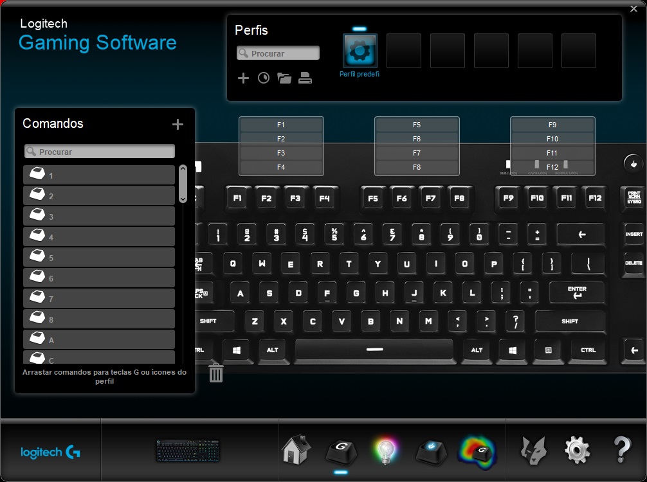Add a new command with plus icon

[x=178, y=124]
